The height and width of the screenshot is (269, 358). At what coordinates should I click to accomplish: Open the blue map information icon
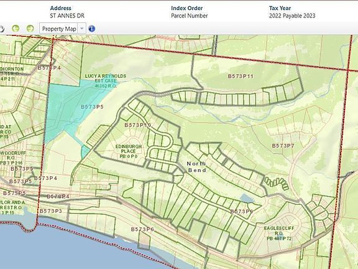[91, 29]
